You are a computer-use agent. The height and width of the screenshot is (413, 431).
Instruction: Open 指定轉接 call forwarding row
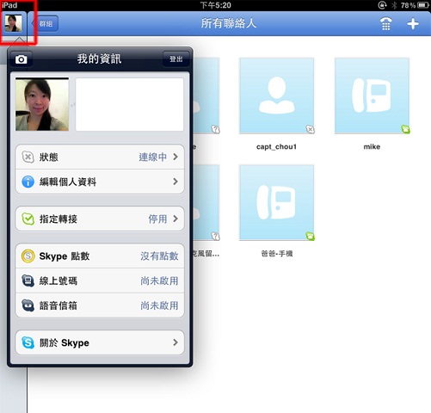click(100, 219)
